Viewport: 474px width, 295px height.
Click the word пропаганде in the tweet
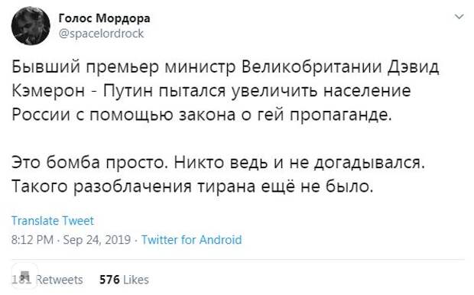(341, 115)
